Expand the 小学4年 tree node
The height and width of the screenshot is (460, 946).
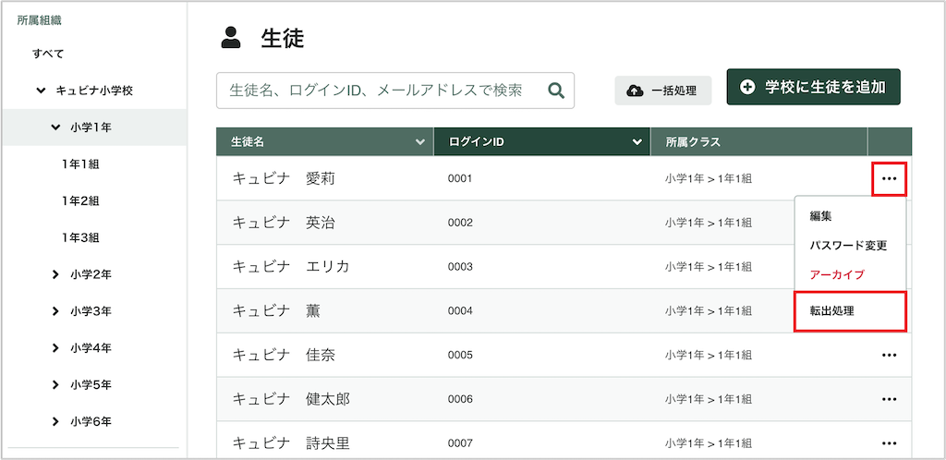coord(55,348)
